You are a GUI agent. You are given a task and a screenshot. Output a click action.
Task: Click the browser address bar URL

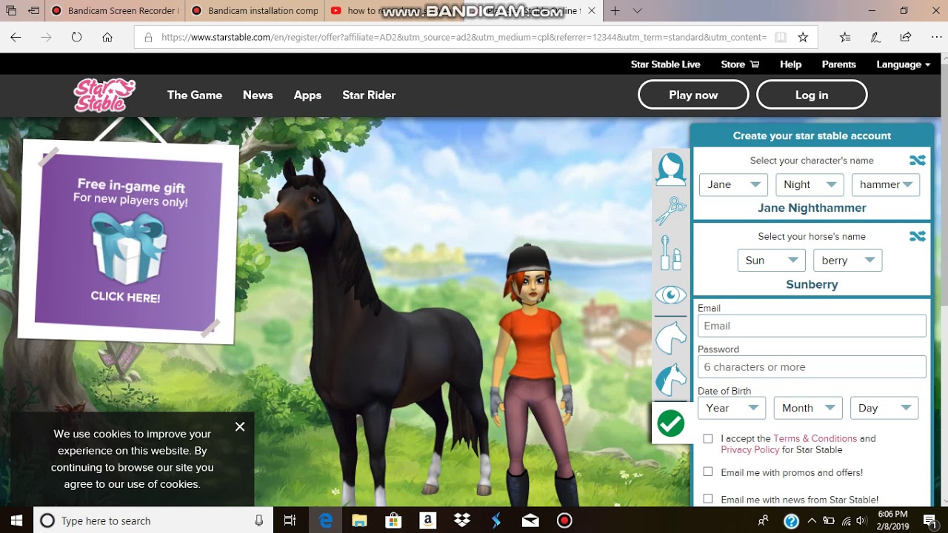(x=464, y=37)
